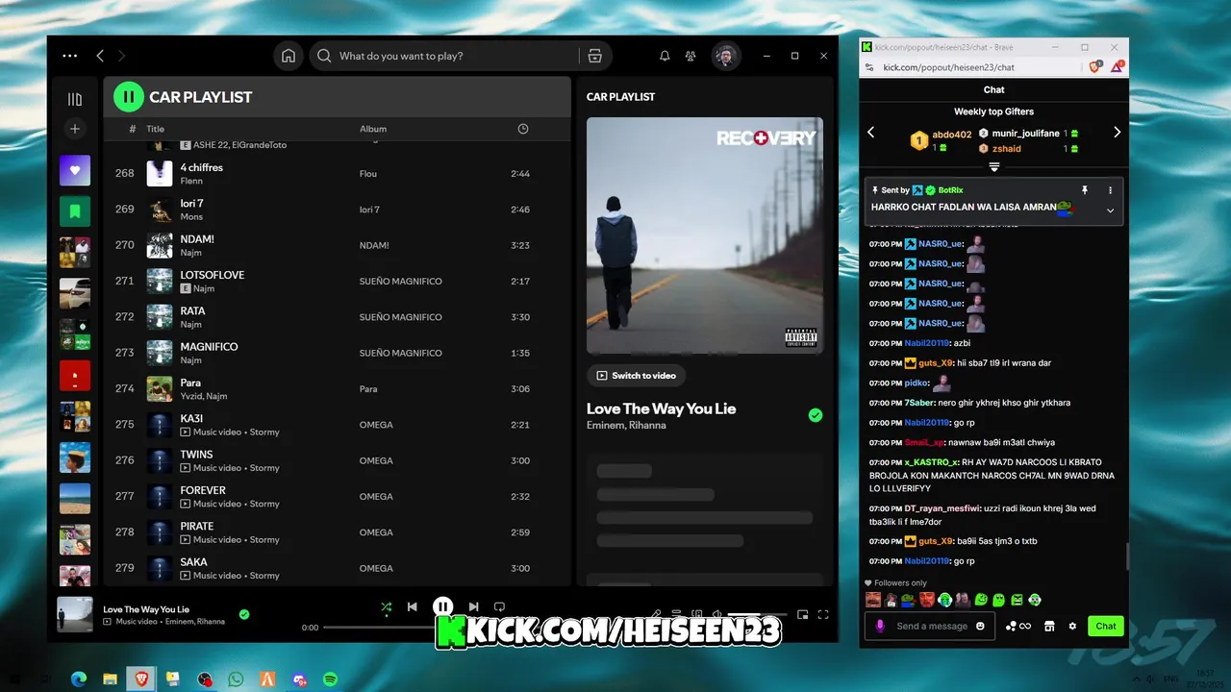Open WhatsApp from the taskbar

(236, 680)
